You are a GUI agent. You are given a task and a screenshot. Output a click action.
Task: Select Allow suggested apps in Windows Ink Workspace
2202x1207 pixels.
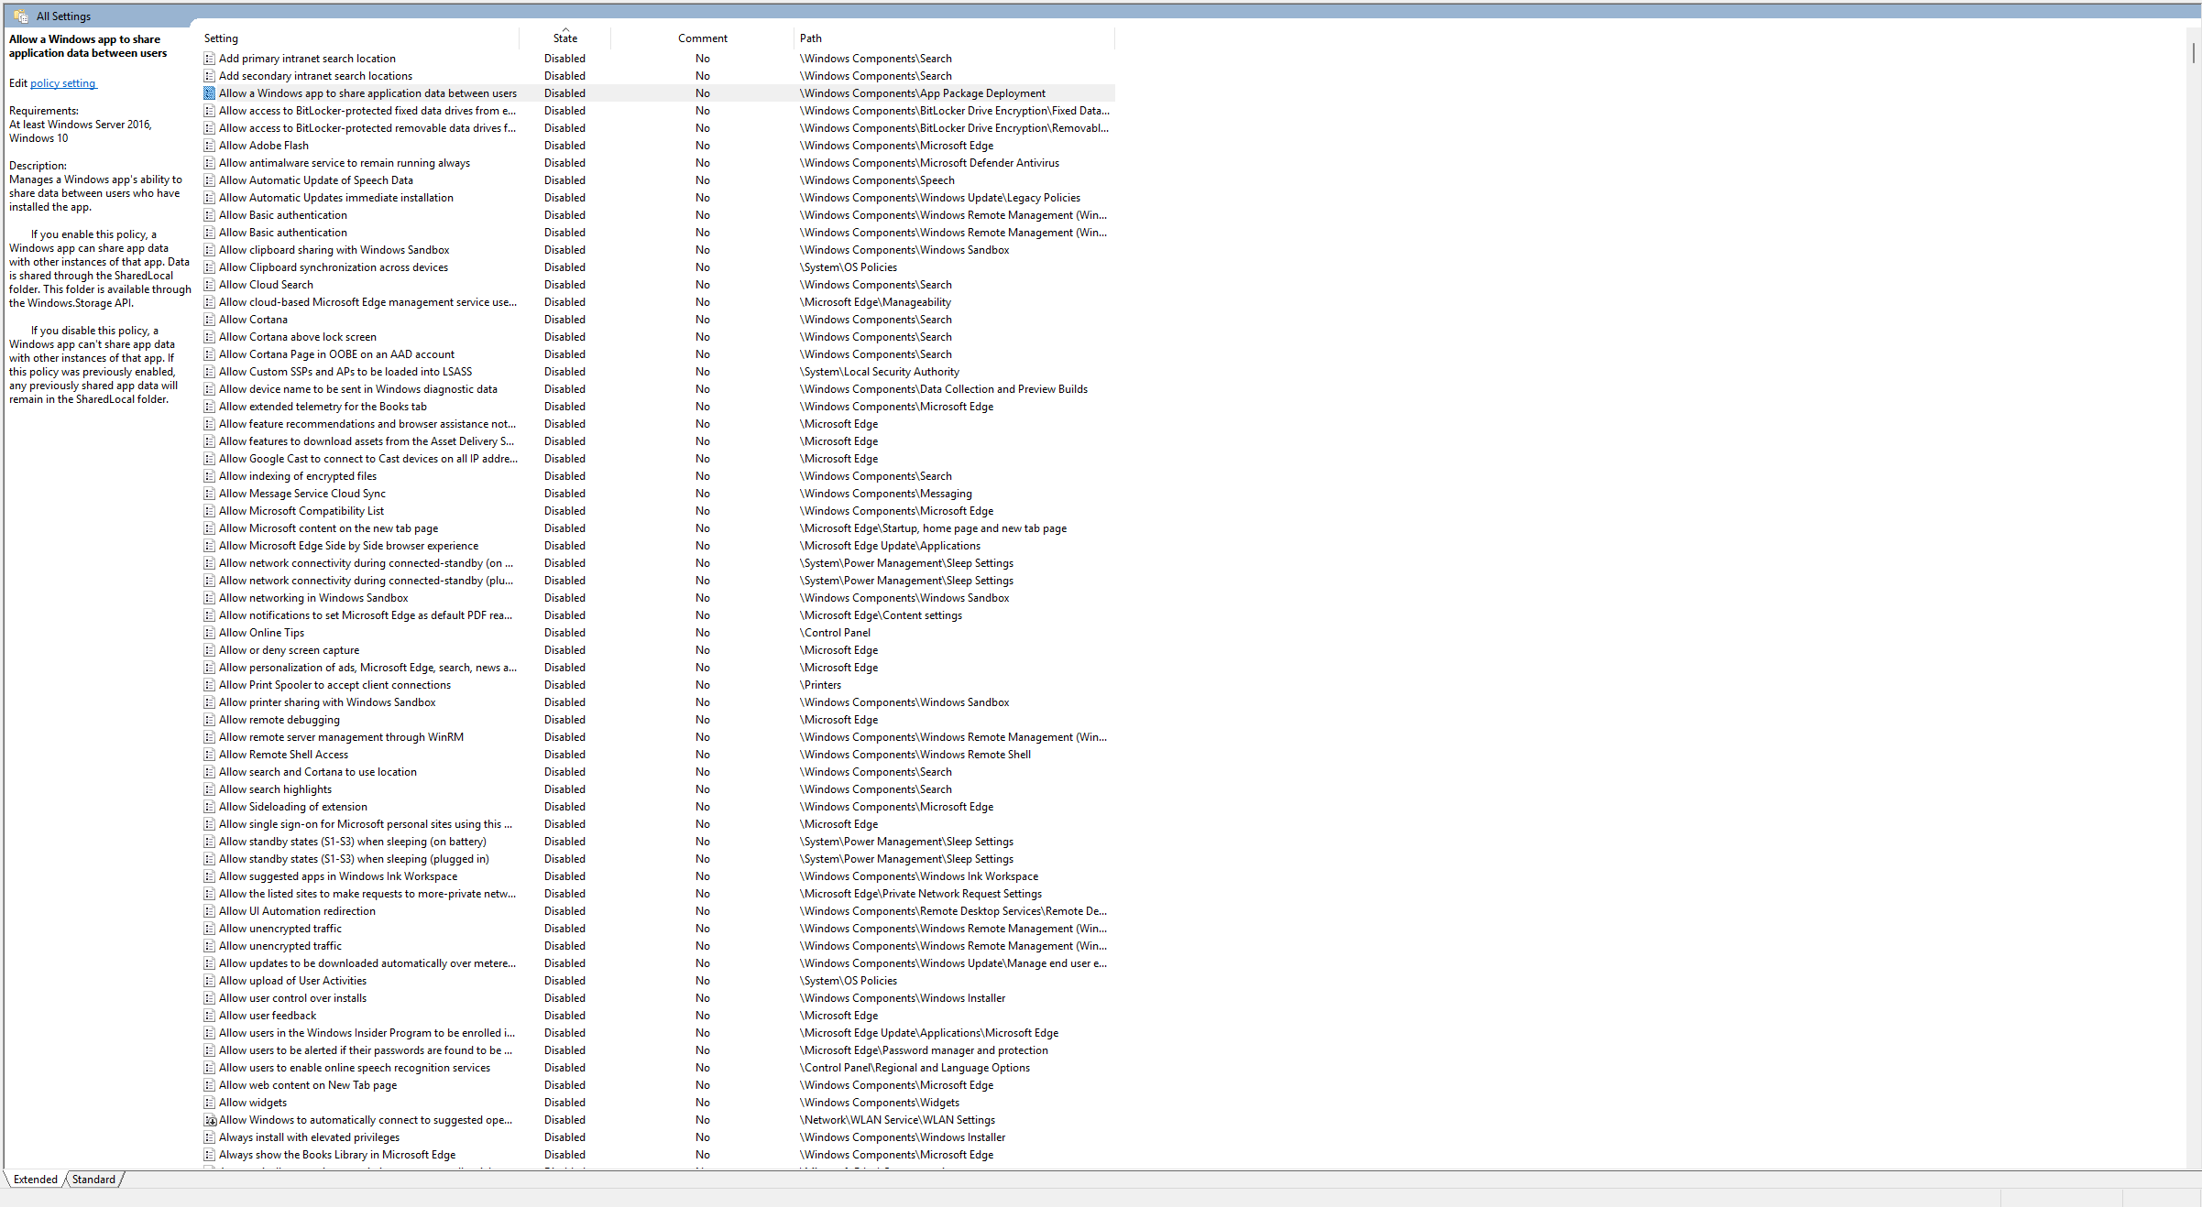[338, 876]
